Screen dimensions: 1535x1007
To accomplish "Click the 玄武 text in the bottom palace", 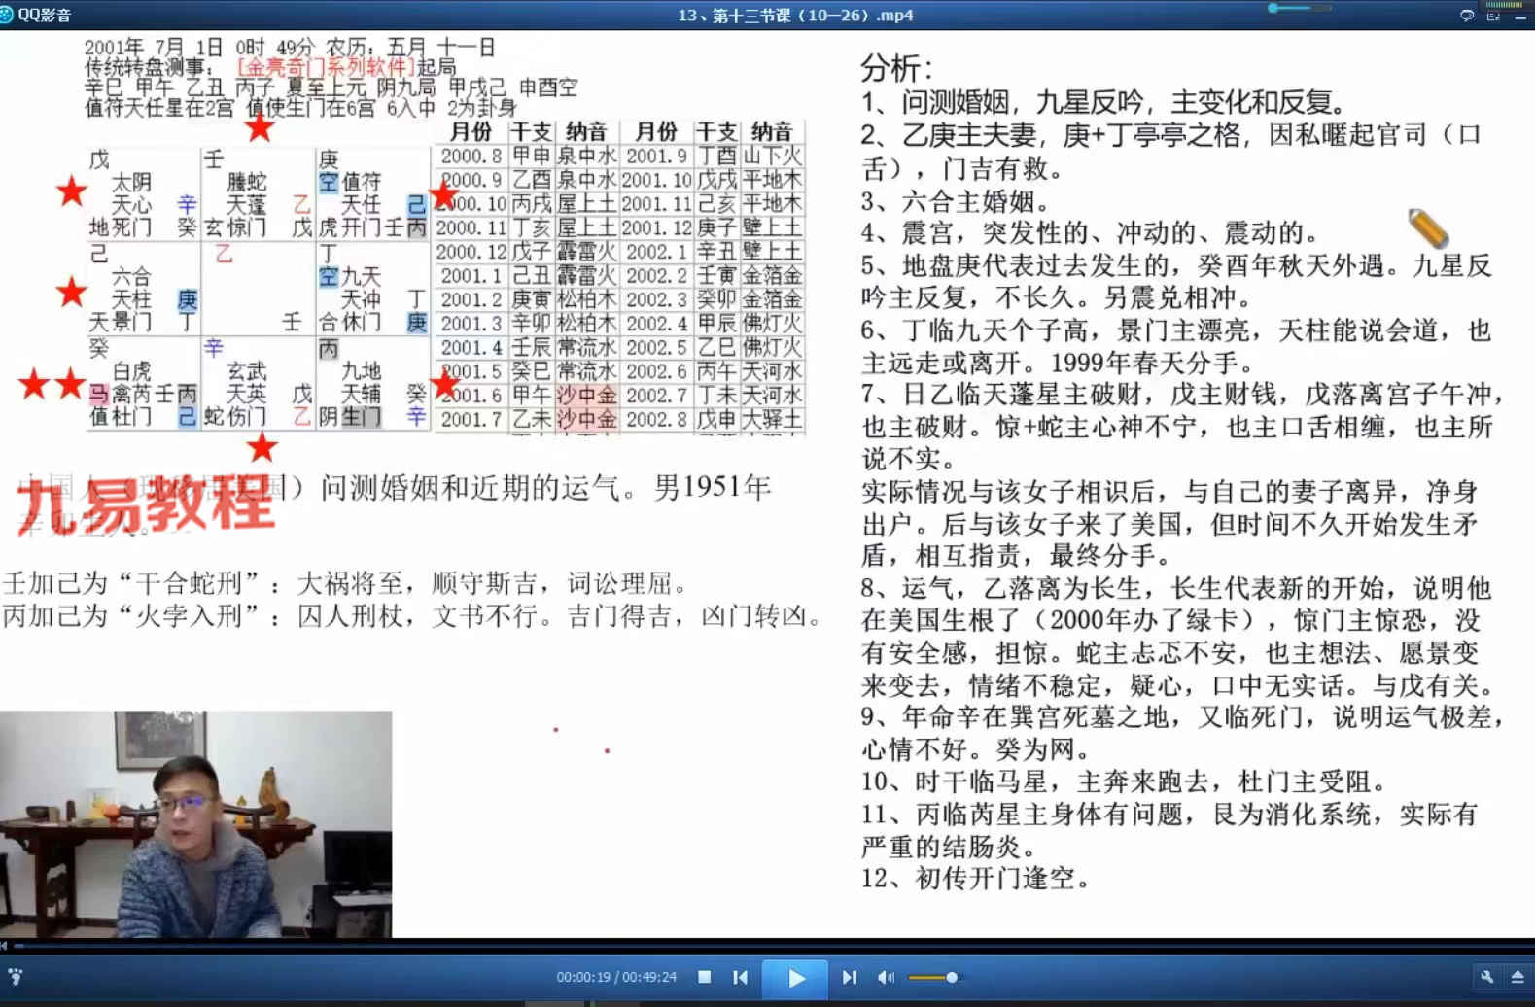I will click(x=247, y=370).
